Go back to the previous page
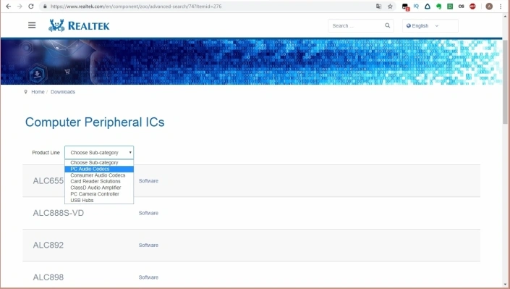 coord(8,7)
